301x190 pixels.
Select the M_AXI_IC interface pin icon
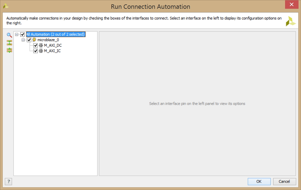coord(41,51)
